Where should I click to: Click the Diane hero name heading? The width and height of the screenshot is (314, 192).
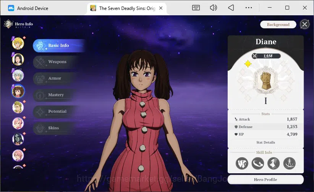click(266, 42)
